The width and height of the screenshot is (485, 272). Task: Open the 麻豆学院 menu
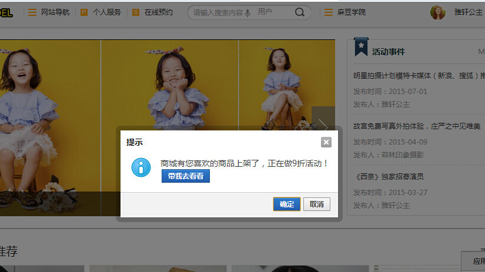click(352, 12)
